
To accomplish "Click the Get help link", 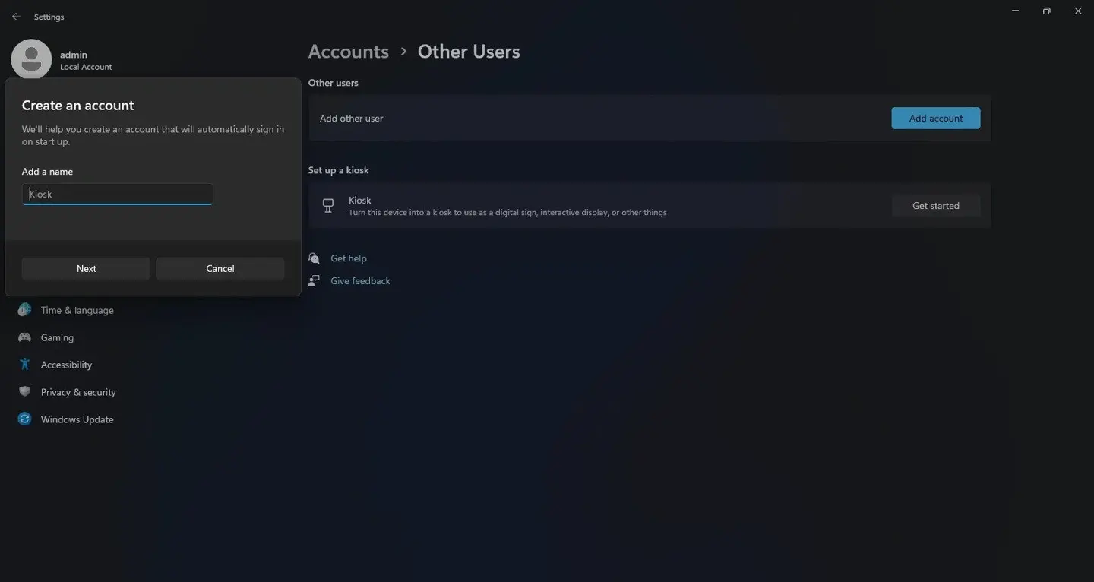I will pos(348,258).
